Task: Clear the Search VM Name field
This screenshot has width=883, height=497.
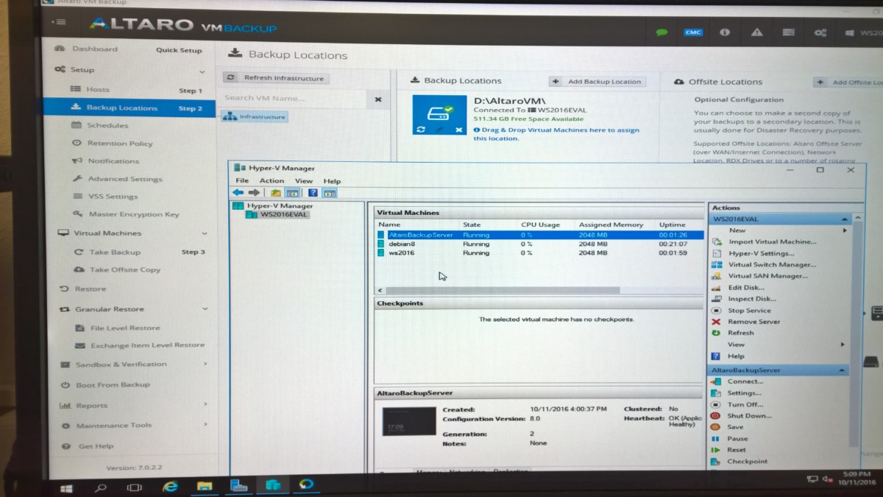Action: (x=378, y=99)
